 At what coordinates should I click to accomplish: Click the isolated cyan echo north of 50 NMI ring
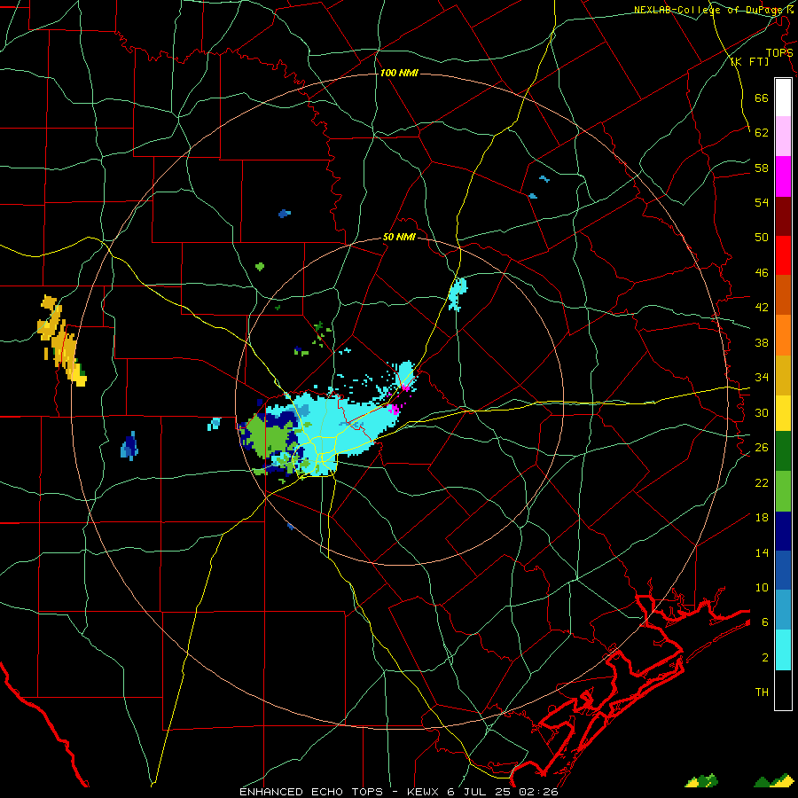[457, 293]
